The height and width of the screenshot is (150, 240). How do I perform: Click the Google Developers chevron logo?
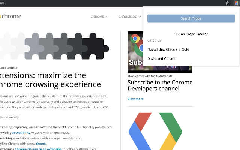coord(155,131)
